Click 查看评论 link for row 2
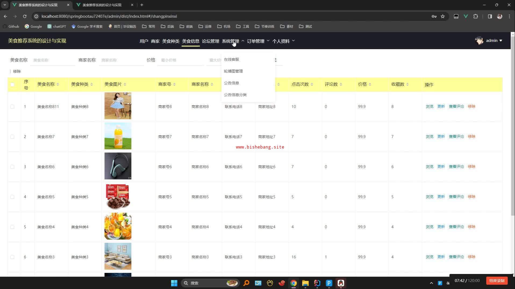 pos(456,136)
